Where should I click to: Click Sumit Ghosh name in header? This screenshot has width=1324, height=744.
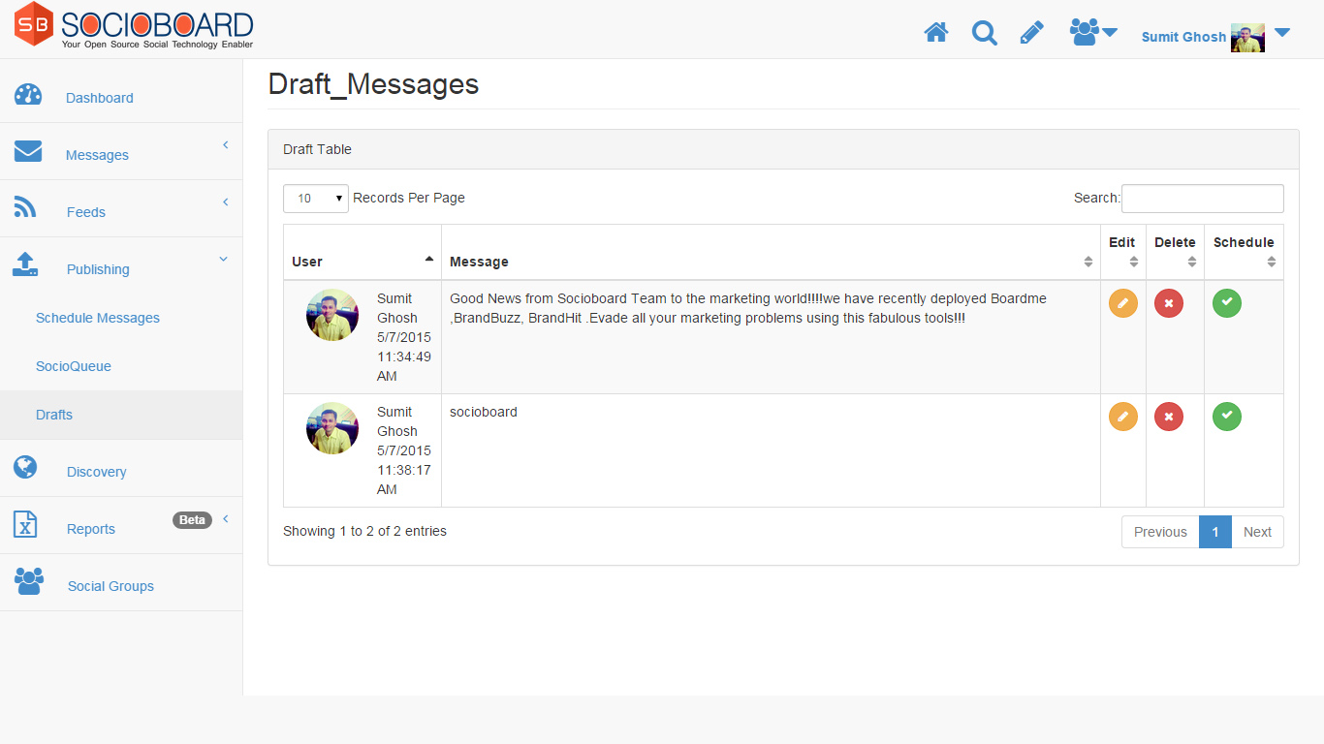tap(1183, 37)
